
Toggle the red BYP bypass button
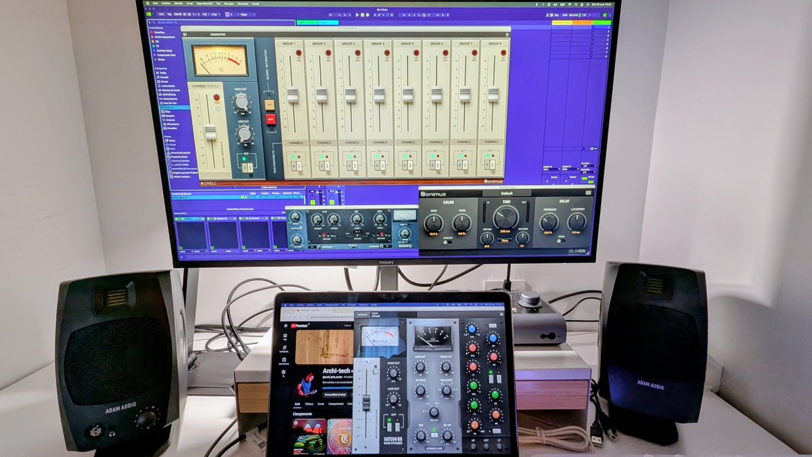click(271, 119)
